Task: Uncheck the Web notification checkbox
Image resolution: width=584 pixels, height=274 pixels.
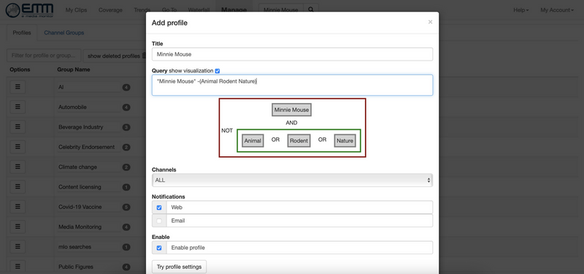Action: click(x=159, y=208)
